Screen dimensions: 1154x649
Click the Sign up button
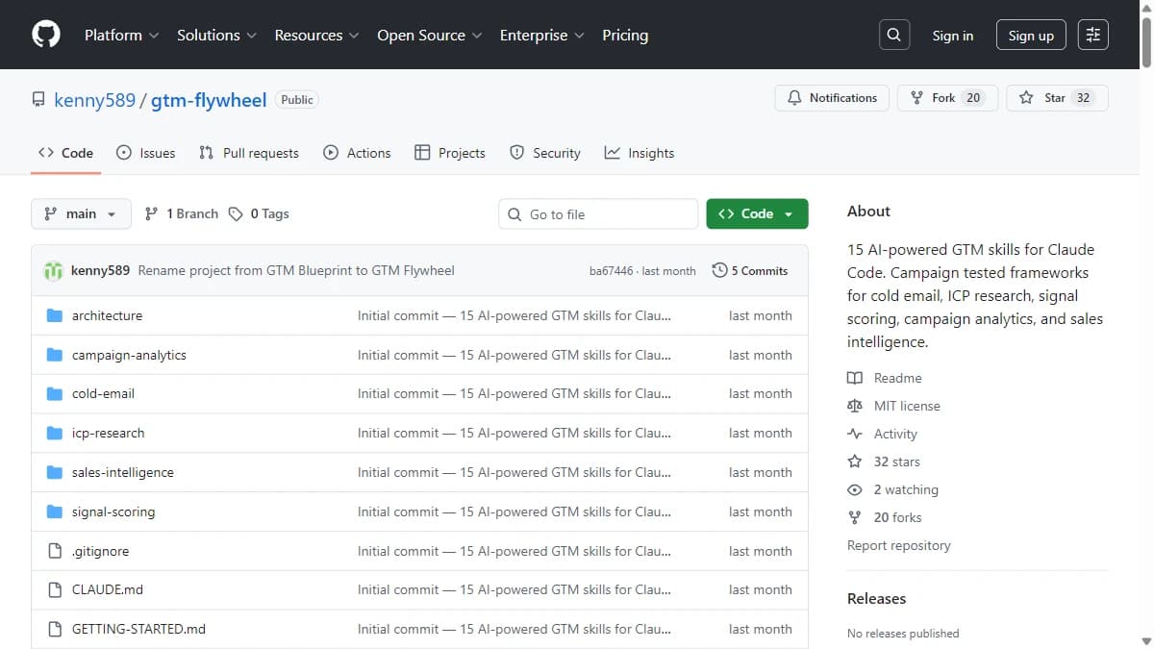[1031, 36]
